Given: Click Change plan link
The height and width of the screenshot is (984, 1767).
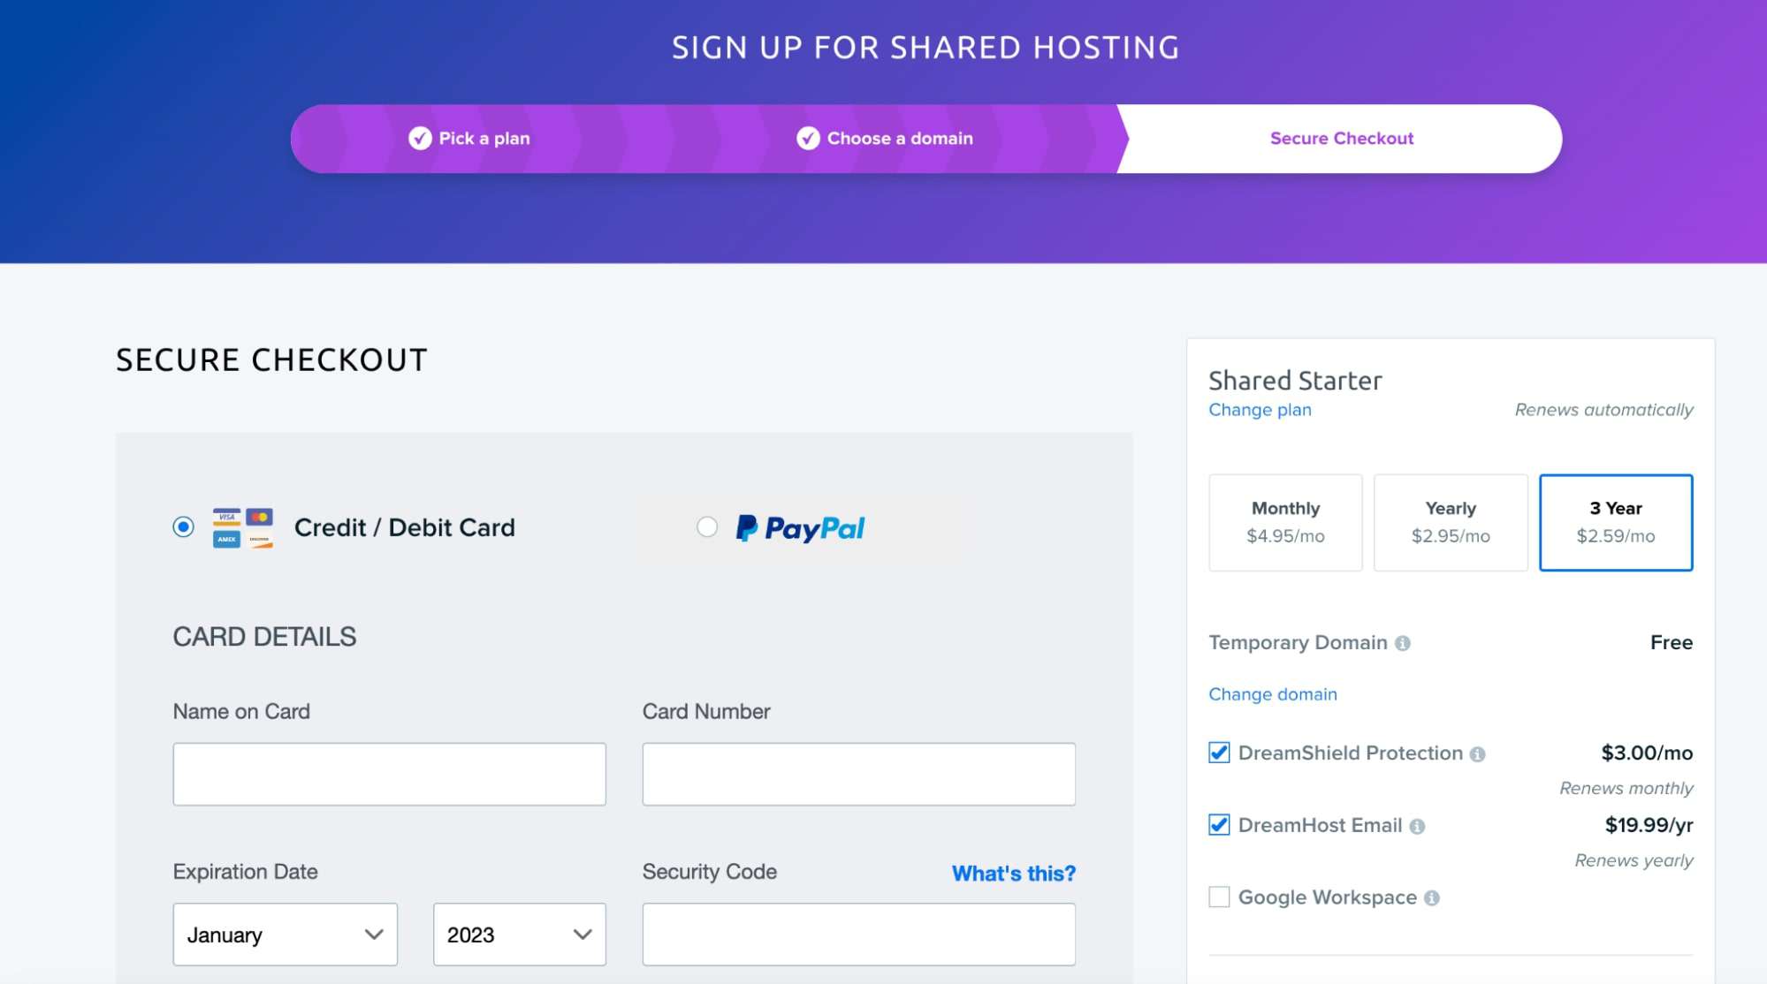Looking at the screenshot, I should [1261, 408].
